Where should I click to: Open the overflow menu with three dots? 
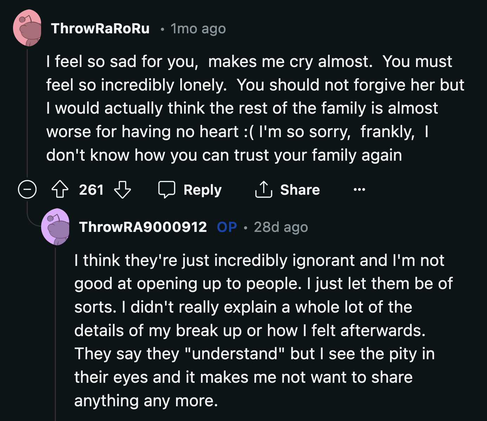coord(358,190)
